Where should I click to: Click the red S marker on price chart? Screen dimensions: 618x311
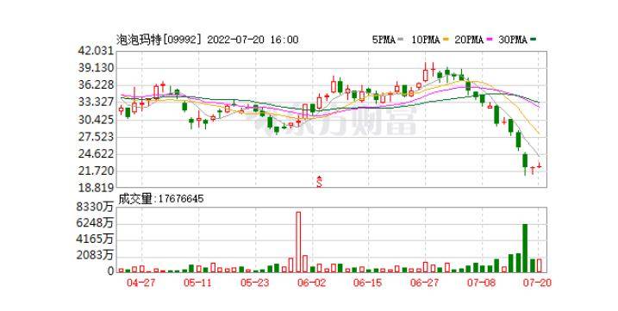[x=319, y=182]
